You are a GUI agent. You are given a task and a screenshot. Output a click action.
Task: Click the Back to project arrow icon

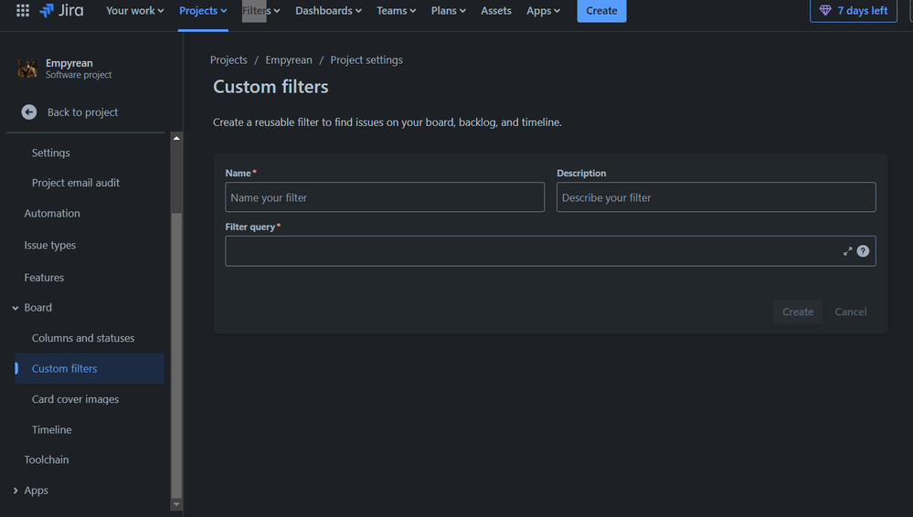(x=29, y=111)
